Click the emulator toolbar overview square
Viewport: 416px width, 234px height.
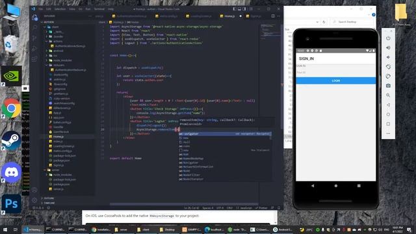pos(388,124)
